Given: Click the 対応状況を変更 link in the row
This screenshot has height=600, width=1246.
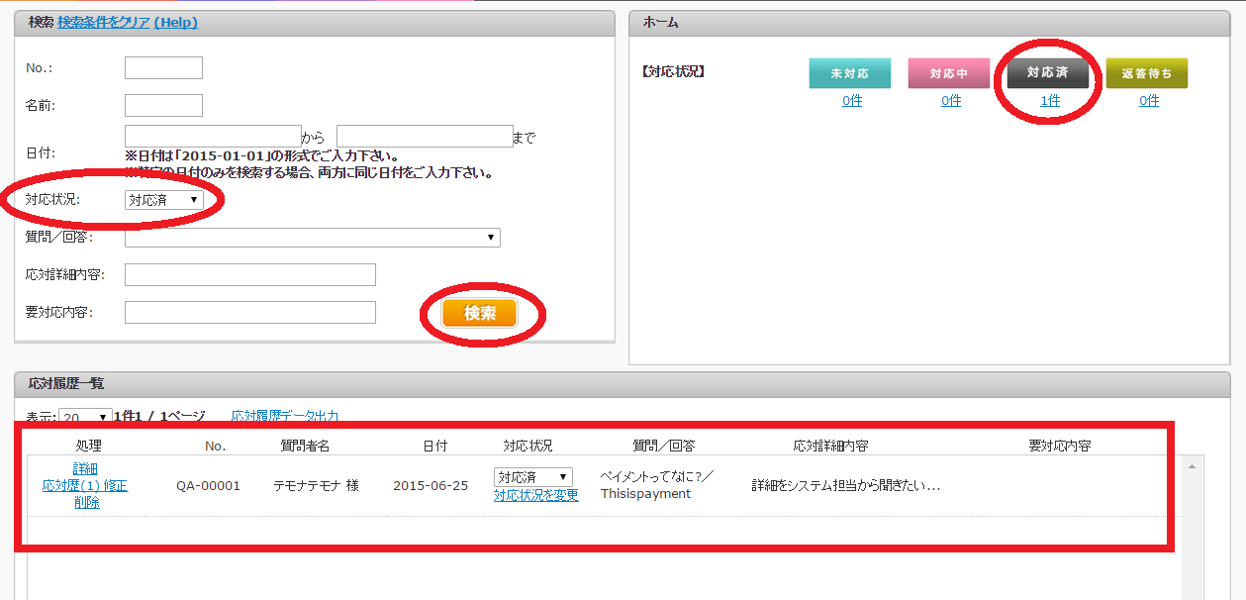Looking at the screenshot, I should [538, 494].
